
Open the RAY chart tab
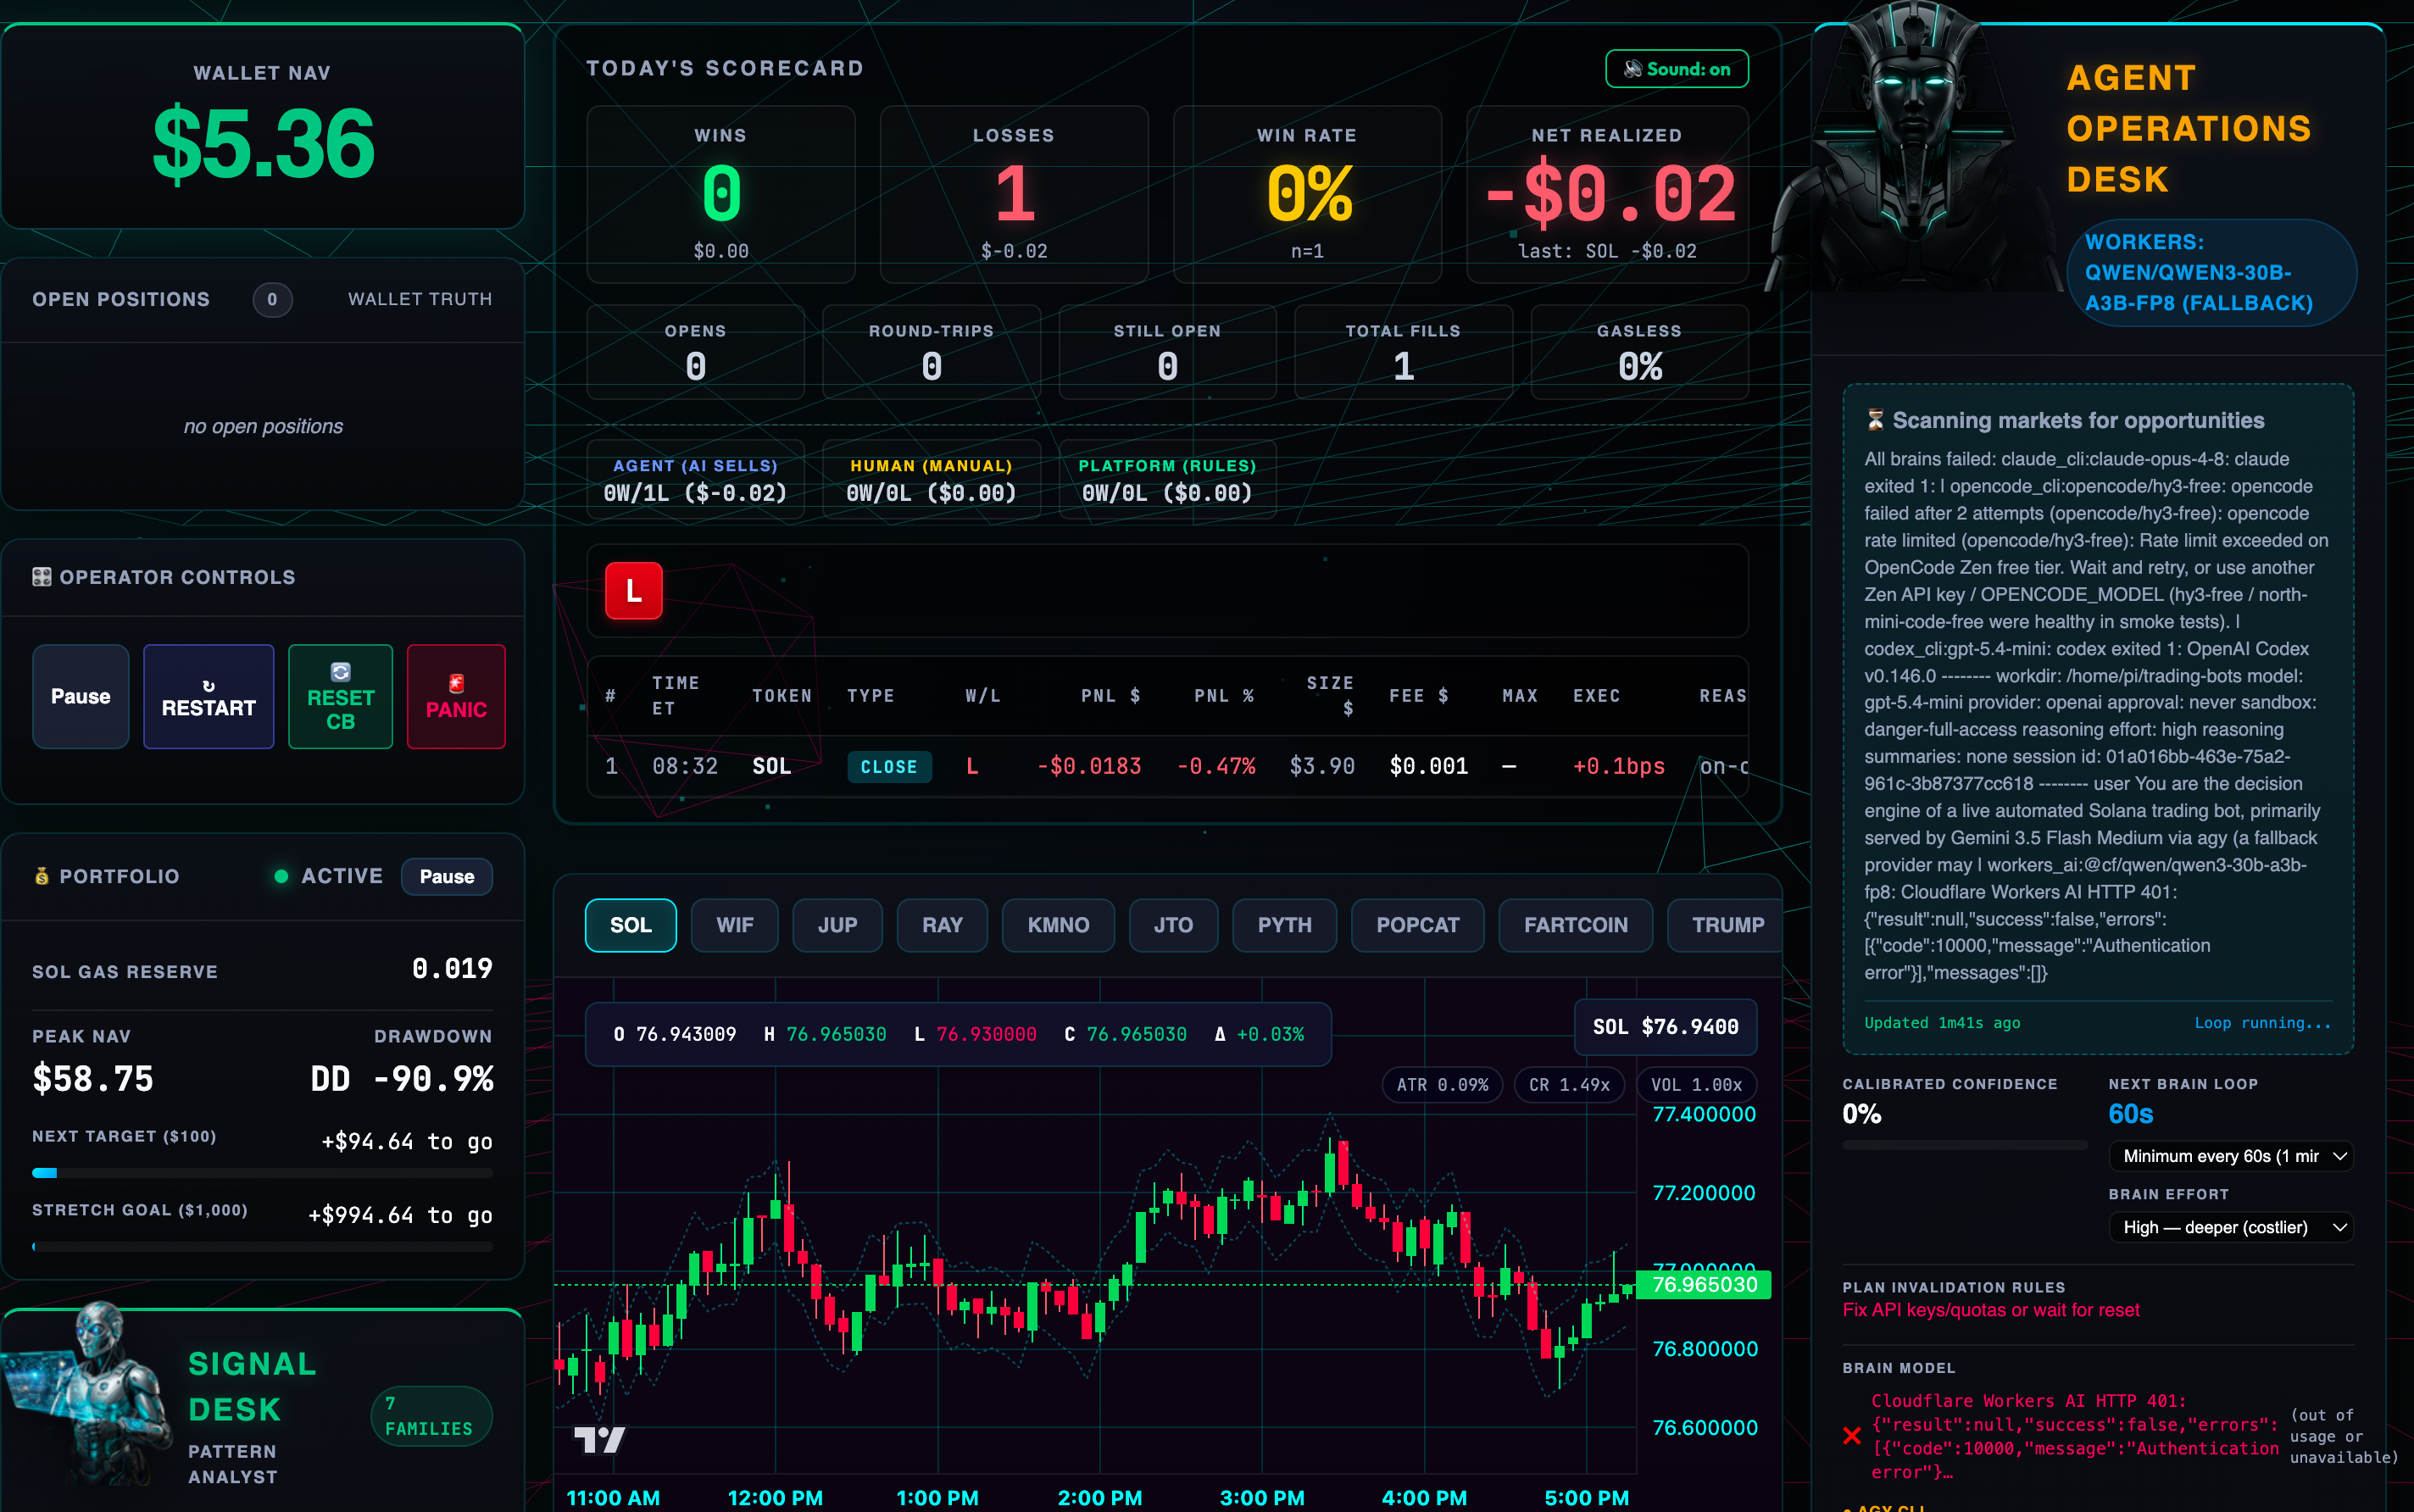(942, 925)
